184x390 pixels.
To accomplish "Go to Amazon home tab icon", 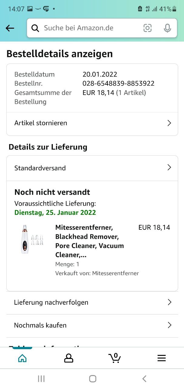I will pos(22,358).
